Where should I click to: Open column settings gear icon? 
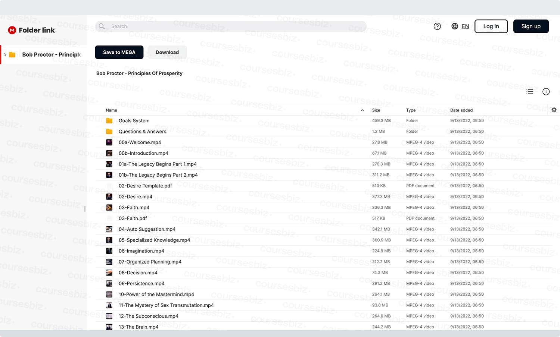[x=554, y=110]
